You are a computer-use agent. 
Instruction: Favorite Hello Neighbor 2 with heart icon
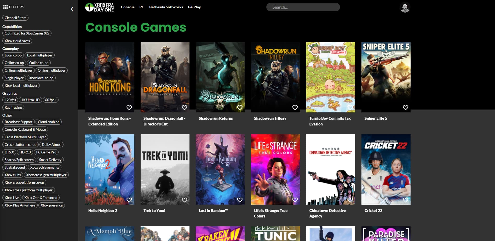tap(129, 200)
